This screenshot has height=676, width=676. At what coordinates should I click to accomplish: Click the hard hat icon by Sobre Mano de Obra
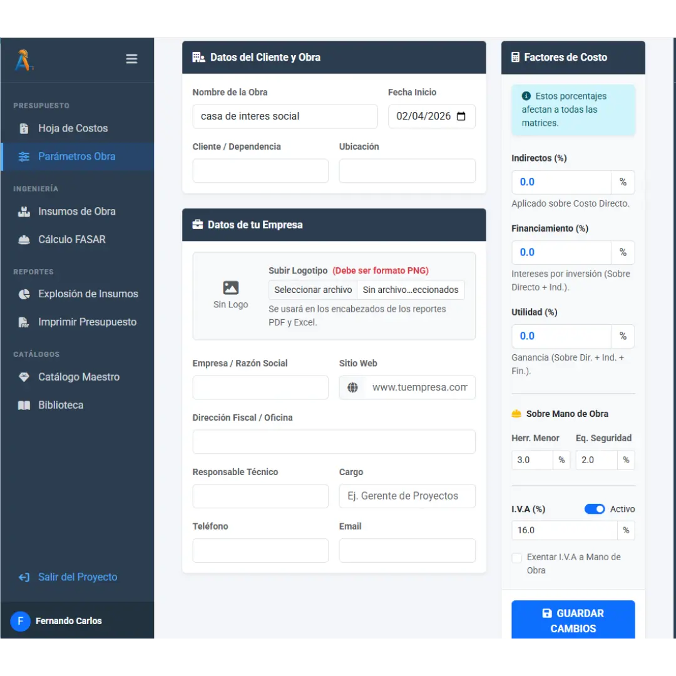(x=516, y=414)
